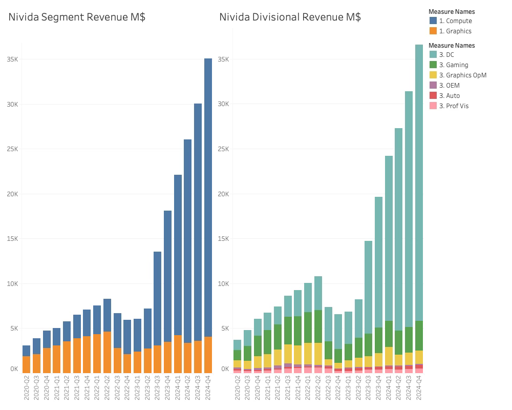Screen dimensions: 512x410
Task: Click the pink Prof Vis legend swatch
Action: coord(433,106)
